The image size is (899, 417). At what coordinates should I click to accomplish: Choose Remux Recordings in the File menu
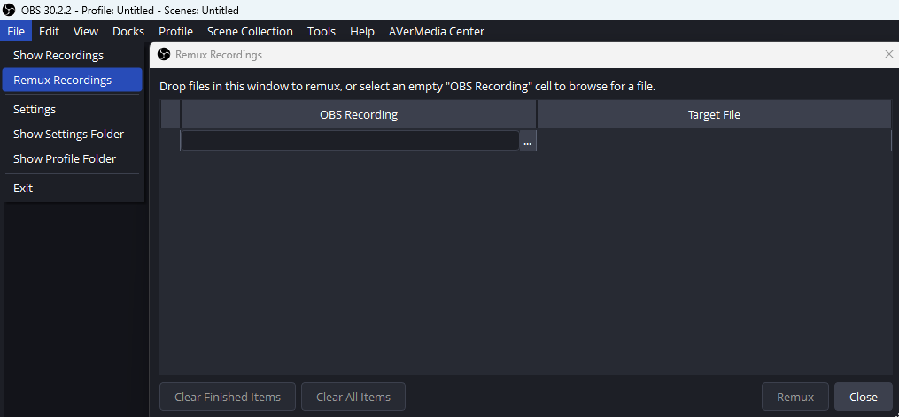pyautogui.click(x=63, y=80)
